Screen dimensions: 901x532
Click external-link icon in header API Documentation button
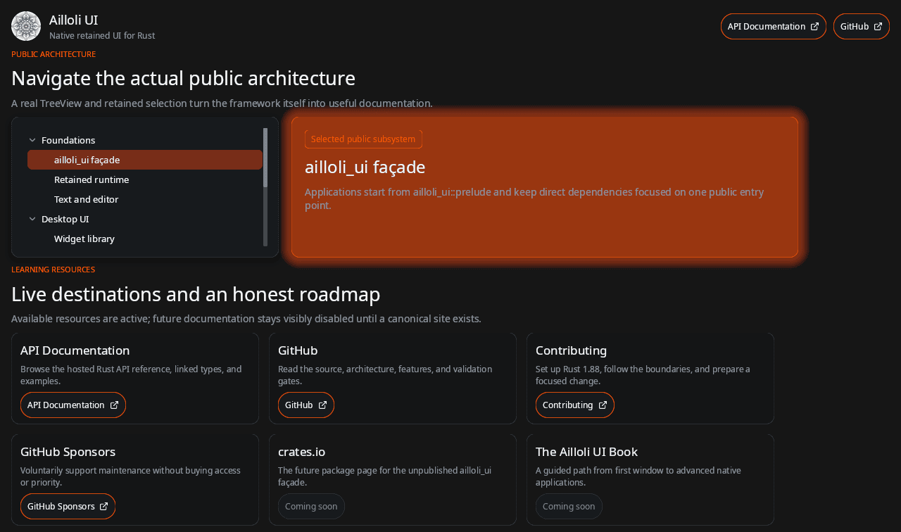coord(814,27)
